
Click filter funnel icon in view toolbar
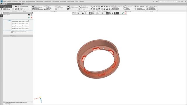pyautogui.click(x=115, y=13)
